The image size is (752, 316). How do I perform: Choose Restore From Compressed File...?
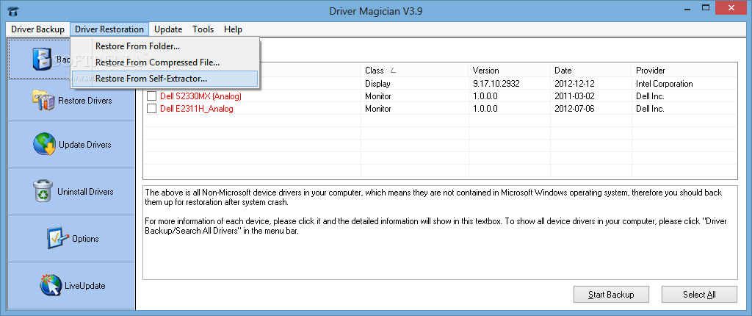click(x=164, y=62)
